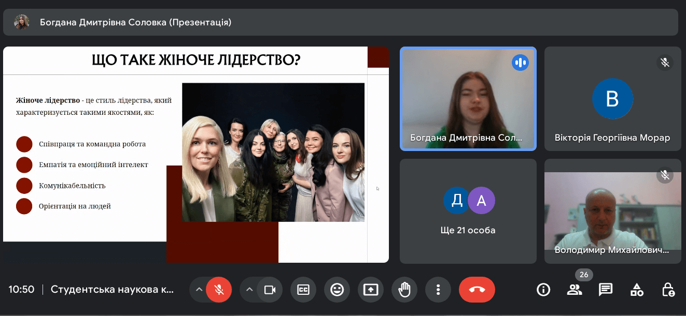
Task: Leave the call with red hang-up button
Action: pos(477,290)
